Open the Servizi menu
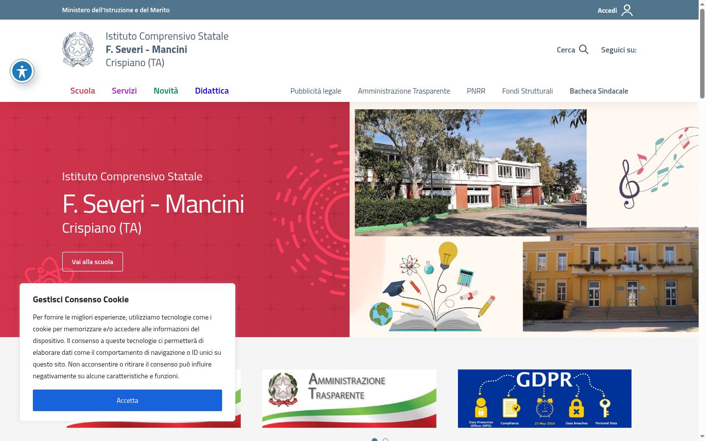This screenshot has height=441, width=706. coord(124,91)
